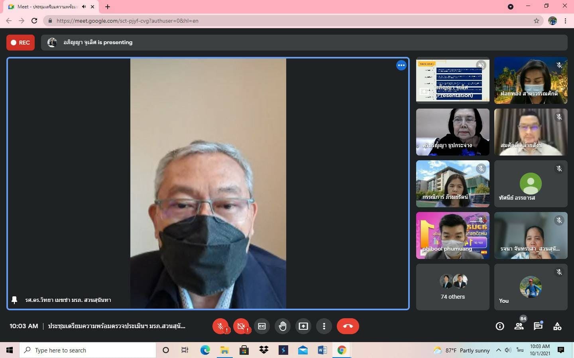Leave the call with red hang-up button
The width and height of the screenshot is (574, 358).
coord(348,326)
